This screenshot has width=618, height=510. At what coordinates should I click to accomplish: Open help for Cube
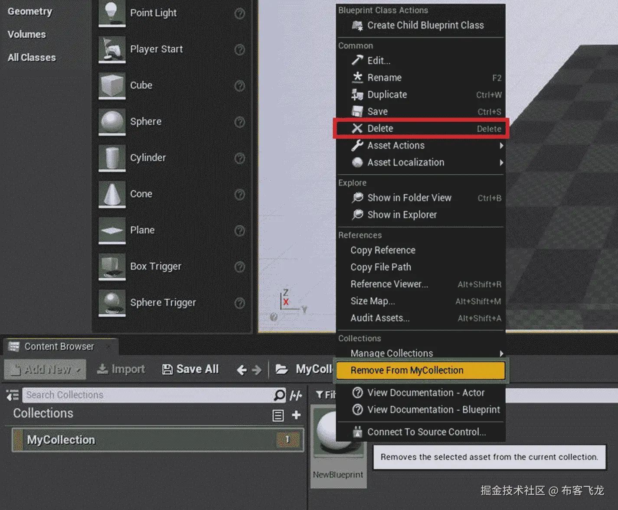click(x=239, y=86)
